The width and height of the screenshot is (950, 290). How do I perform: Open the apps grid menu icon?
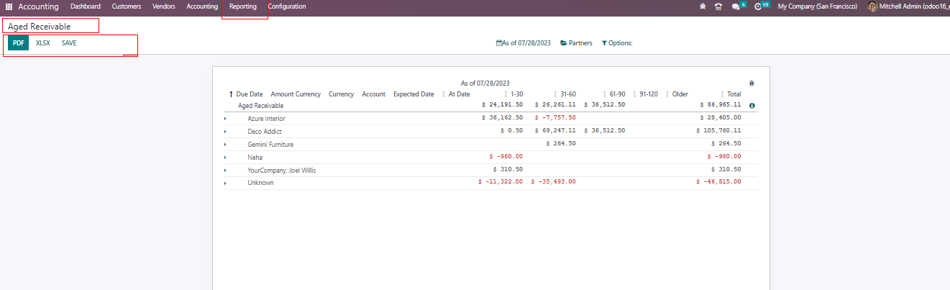point(9,6)
